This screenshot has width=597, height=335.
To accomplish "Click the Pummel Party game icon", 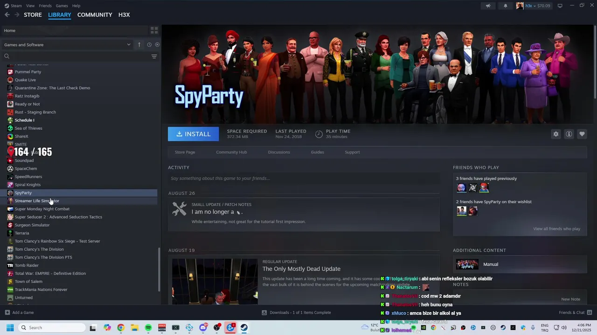I will tap(10, 72).
